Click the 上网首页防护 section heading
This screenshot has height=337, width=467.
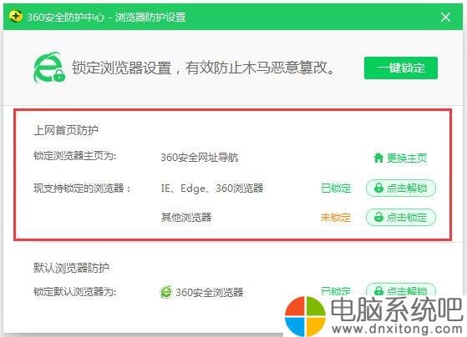tap(66, 130)
